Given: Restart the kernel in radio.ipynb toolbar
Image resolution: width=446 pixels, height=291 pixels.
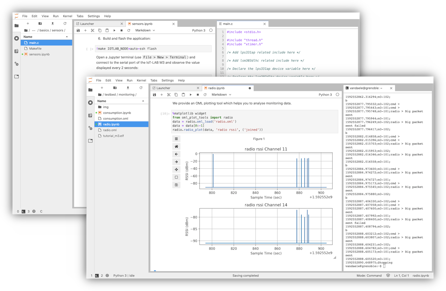Looking at the screenshot, I should [x=205, y=95].
